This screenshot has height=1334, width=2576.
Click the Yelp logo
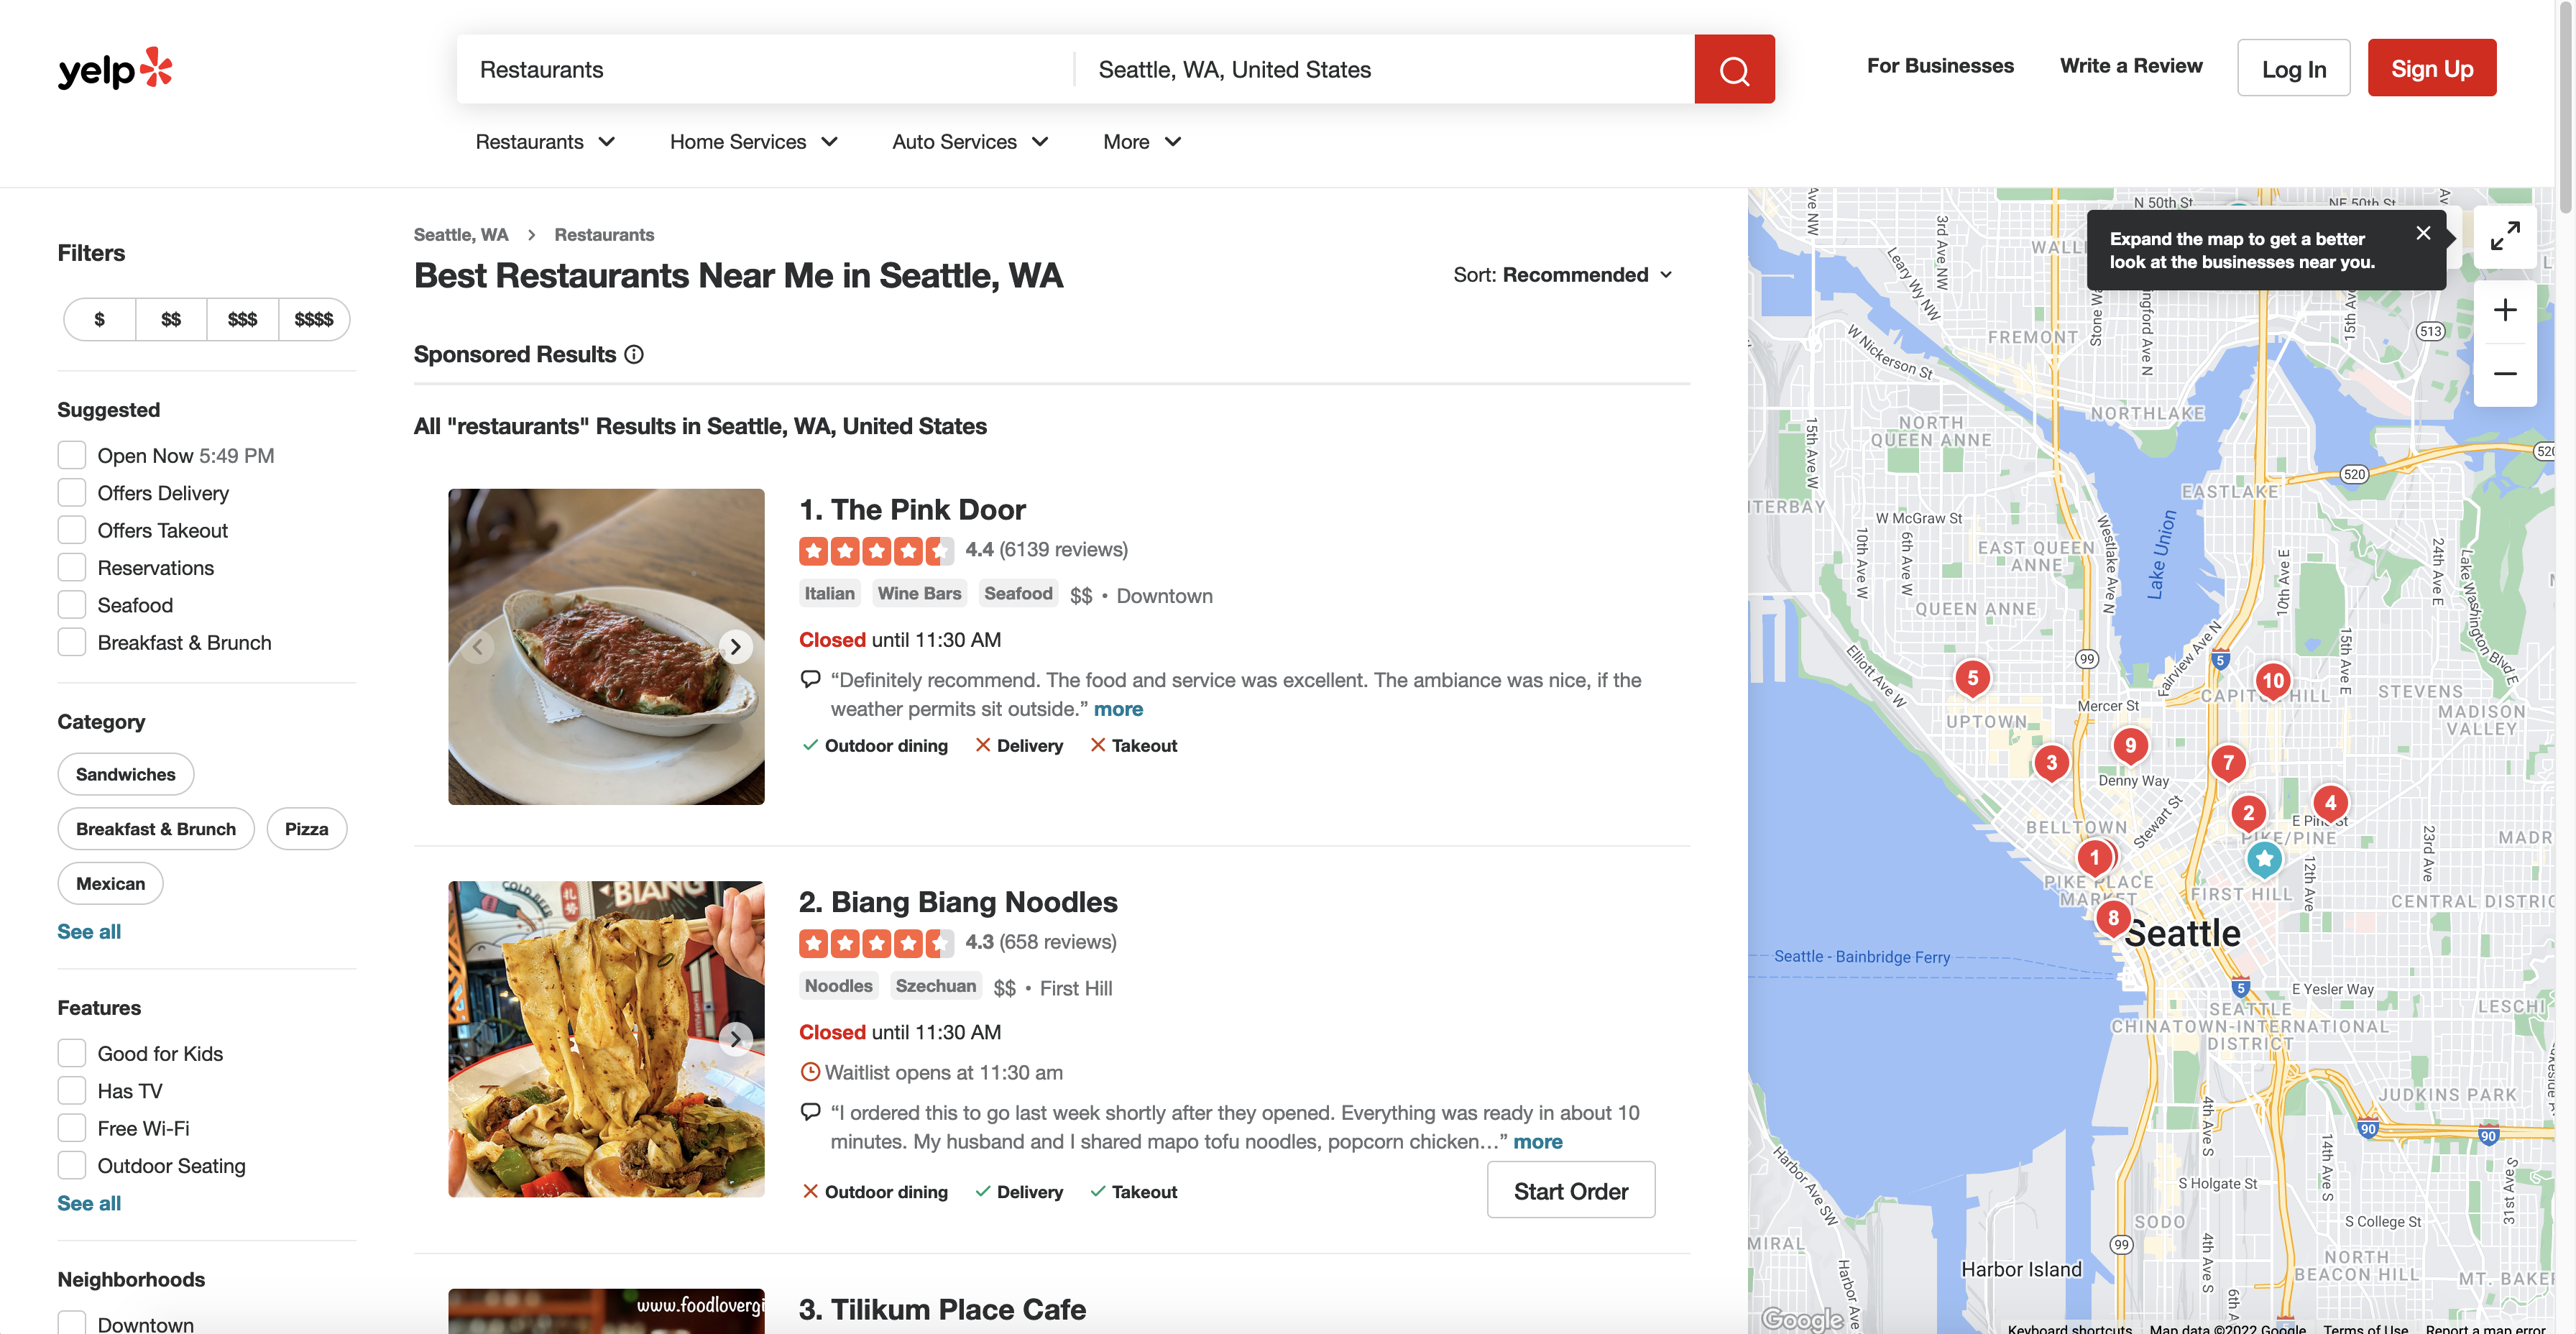pos(114,68)
